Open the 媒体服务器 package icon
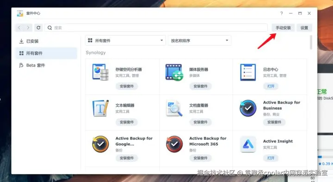Viewport: 333px width, 182px height. [x=174, y=72]
